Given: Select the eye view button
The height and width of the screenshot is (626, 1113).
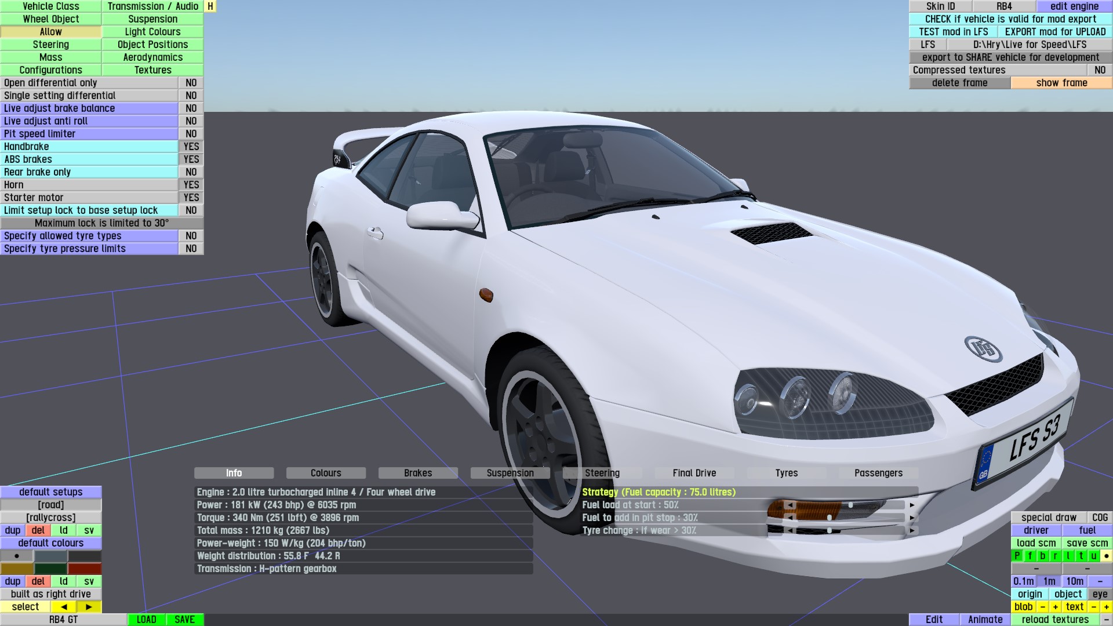Looking at the screenshot, I should point(1100,594).
